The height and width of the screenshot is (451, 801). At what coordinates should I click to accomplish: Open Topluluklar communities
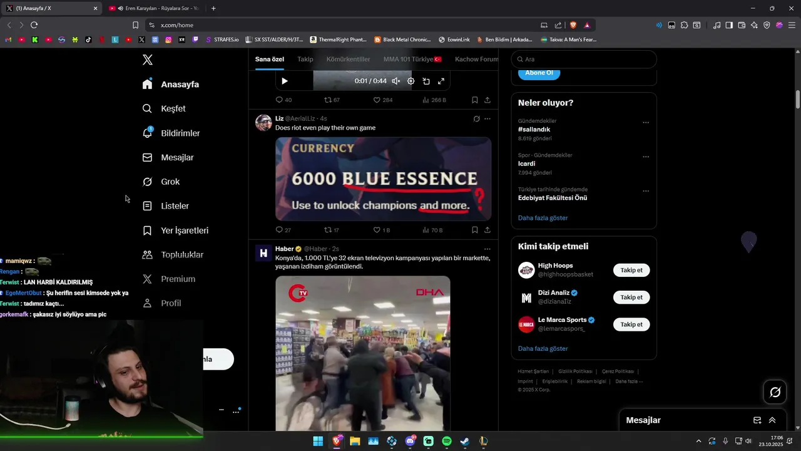[x=173, y=254]
